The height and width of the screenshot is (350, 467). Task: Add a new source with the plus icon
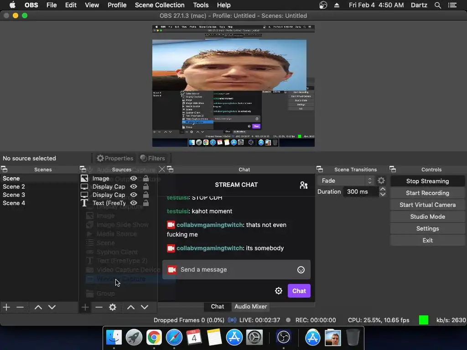click(85, 307)
